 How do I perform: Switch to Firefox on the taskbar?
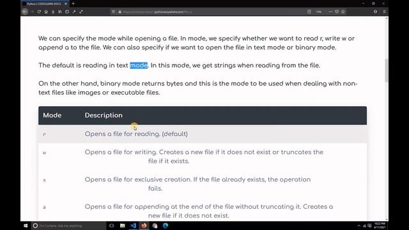pos(144,226)
